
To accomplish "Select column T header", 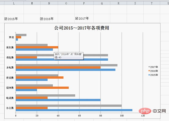I will pos(152,3).
